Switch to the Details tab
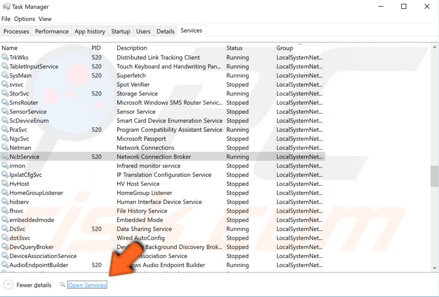439x297 pixels. pos(166,31)
